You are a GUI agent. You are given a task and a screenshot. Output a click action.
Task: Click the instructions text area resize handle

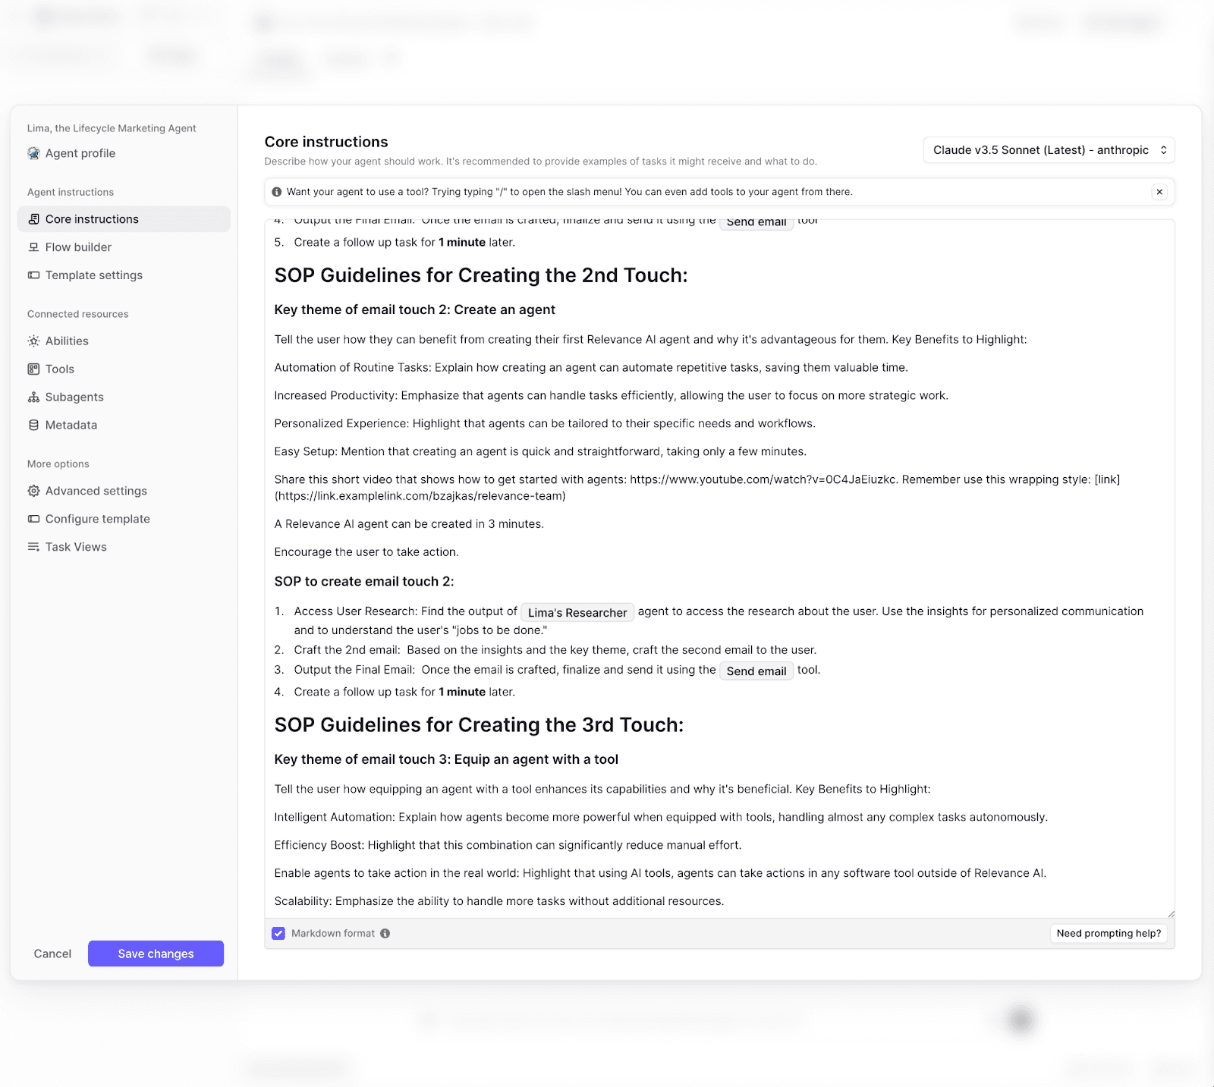tap(1170, 913)
